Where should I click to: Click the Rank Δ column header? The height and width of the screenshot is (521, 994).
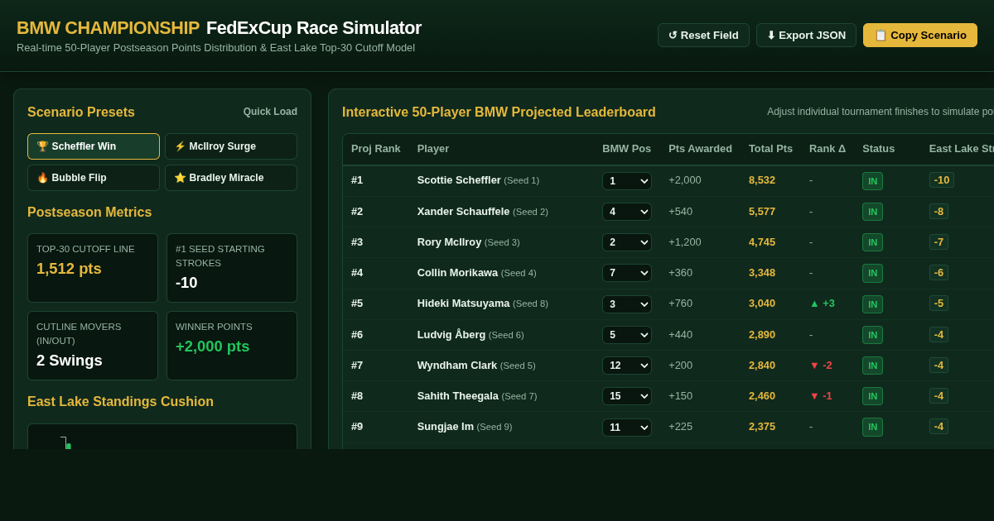[828, 149]
